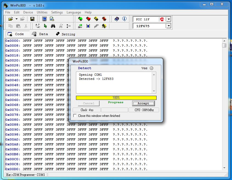The image size is (232, 180).
Task: Open the Edit menu
Action: (x=17, y=12)
